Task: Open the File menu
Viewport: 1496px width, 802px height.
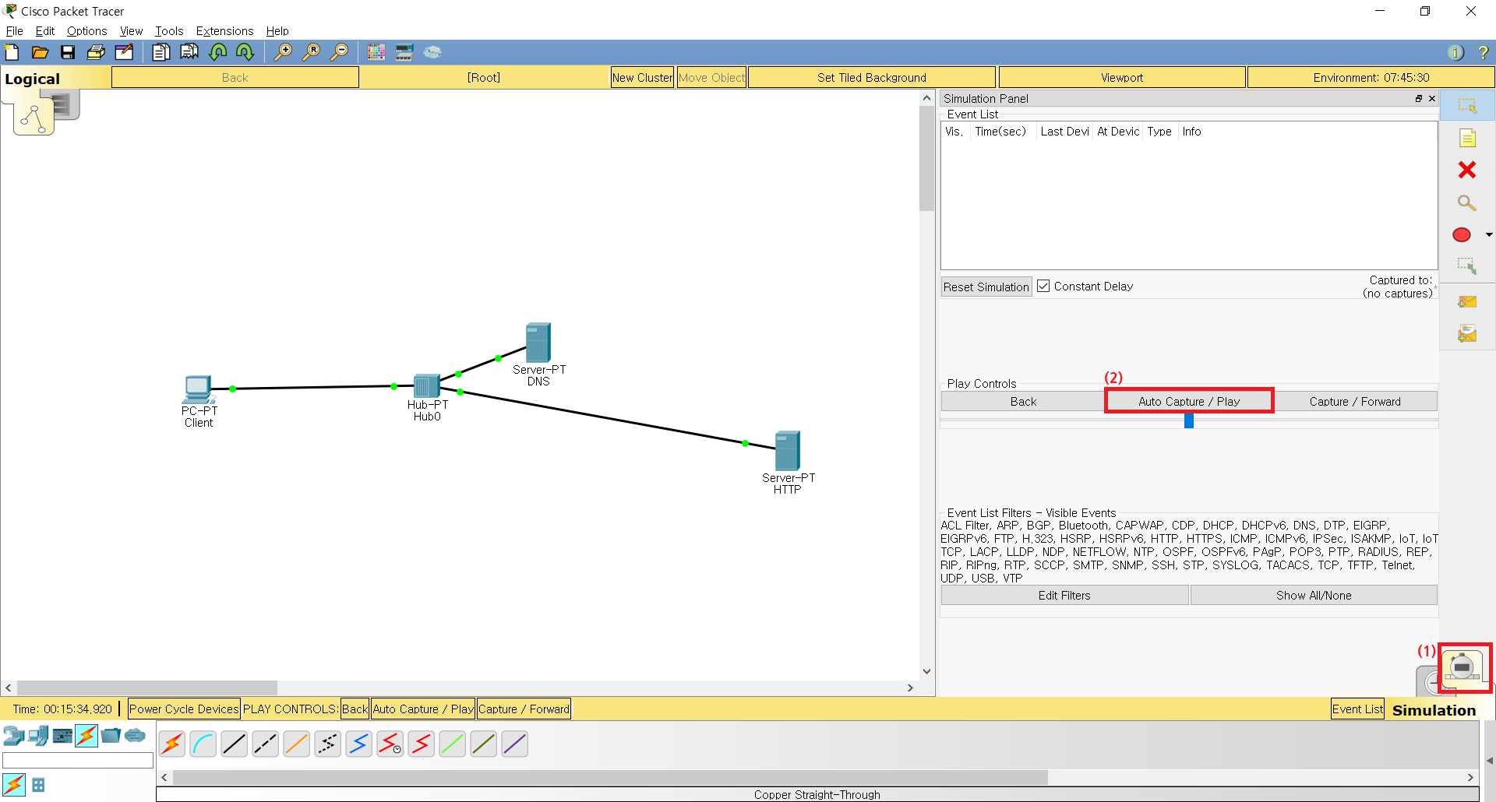Action: [14, 31]
